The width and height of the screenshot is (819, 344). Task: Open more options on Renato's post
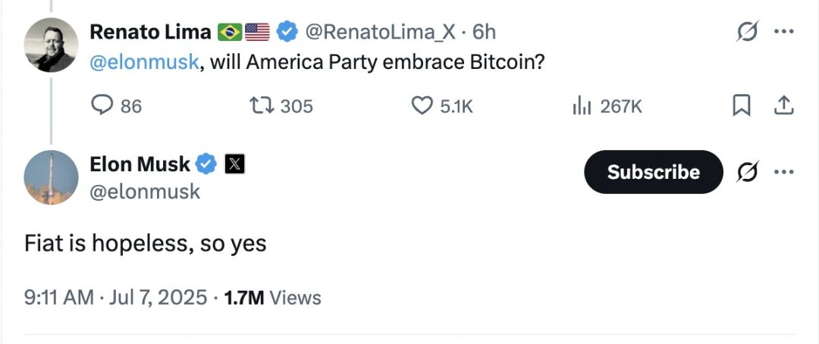coord(783,32)
